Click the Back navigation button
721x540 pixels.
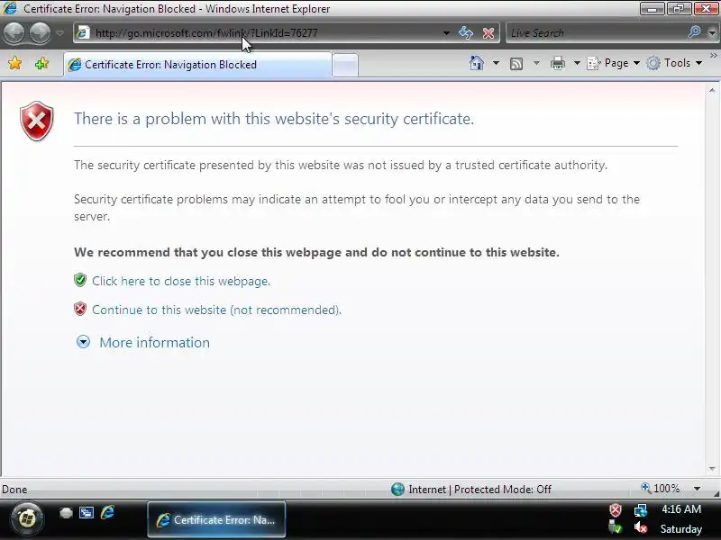14,33
